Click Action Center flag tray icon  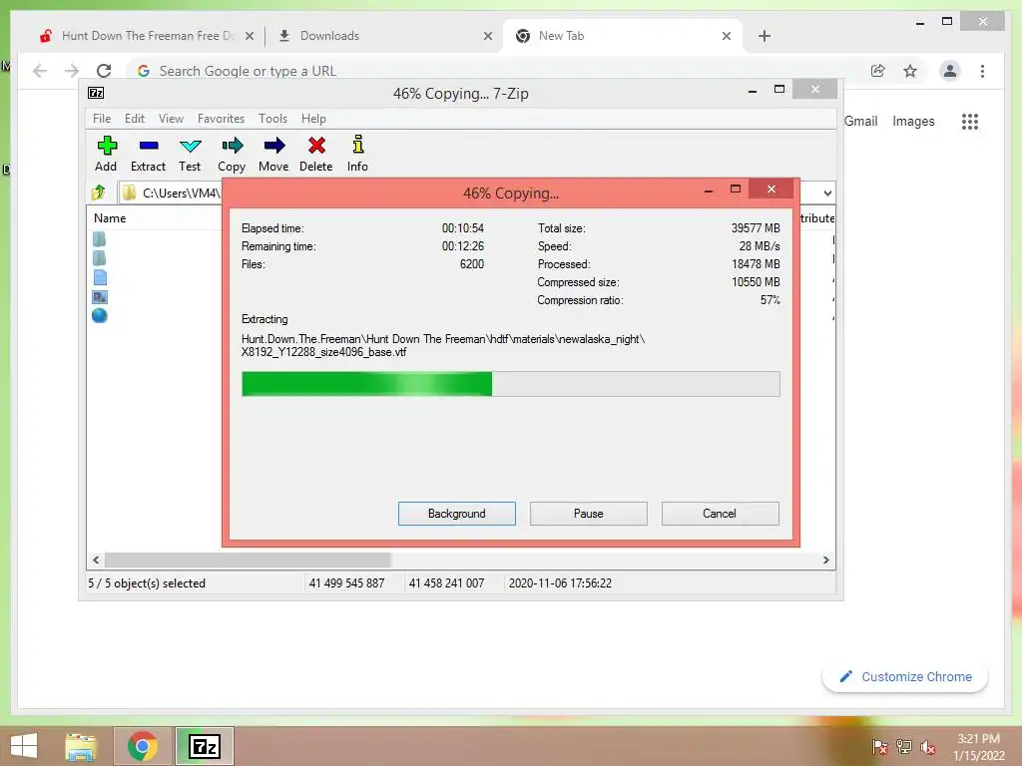coord(879,747)
